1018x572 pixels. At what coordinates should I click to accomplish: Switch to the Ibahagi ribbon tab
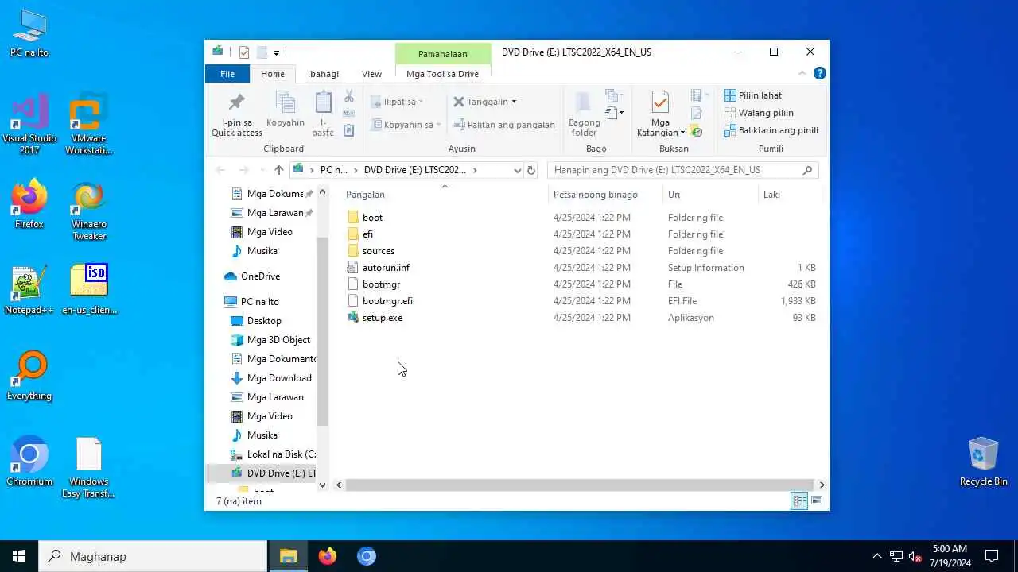point(323,74)
